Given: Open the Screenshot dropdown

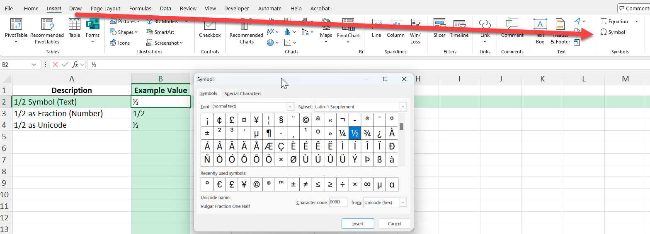Looking at the screenshot, I should click(182, 43).
